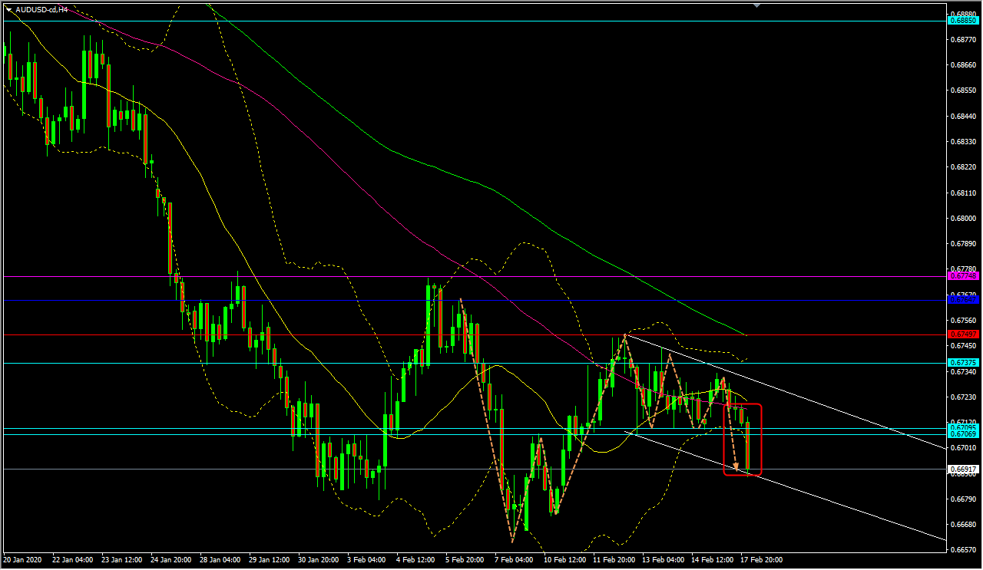Click the 0.67230 price axis value
This screenshot has width=983, height=570.
[x=963, y=397]
